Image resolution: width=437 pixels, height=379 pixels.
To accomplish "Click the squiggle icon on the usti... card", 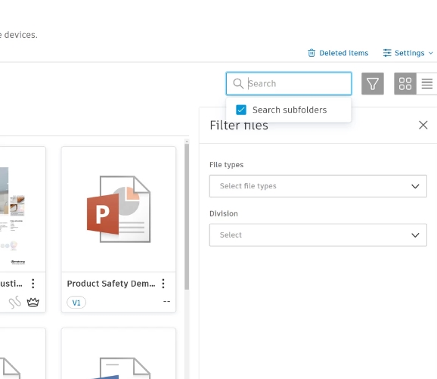I will (x=15, y=302).
